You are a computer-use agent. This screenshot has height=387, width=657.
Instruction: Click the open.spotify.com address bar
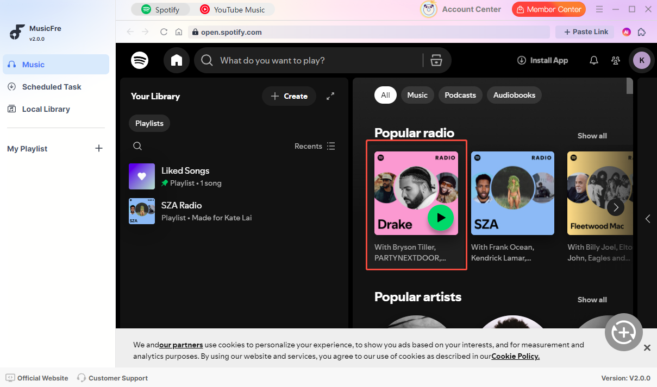(x=369, y=32)
